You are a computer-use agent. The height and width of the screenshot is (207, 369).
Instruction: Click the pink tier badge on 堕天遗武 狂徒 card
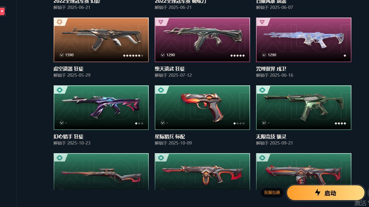pyautogui.click(x=161, y=22)
